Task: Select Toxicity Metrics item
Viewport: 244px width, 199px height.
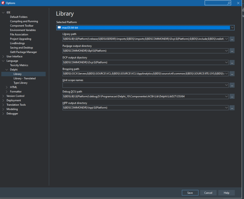Action: [19, 65]
